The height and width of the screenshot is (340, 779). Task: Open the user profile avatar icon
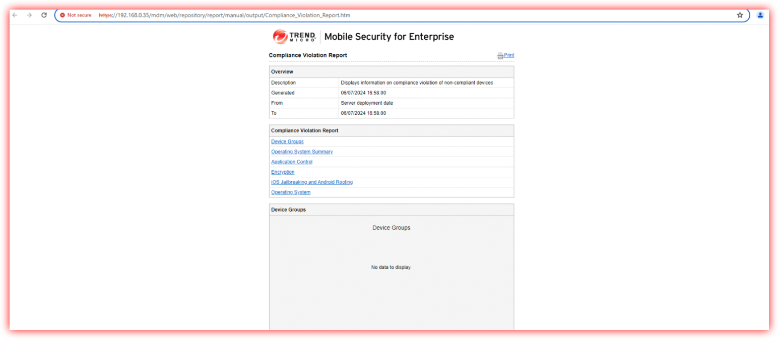[x=760, y=15]
